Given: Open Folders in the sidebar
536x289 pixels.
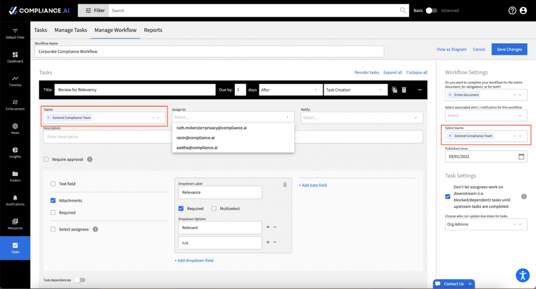Looking at the screenshot, I should [15, 177].
